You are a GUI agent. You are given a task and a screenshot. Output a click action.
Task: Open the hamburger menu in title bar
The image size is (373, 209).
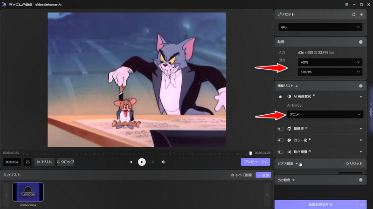(x=346, y=5)
